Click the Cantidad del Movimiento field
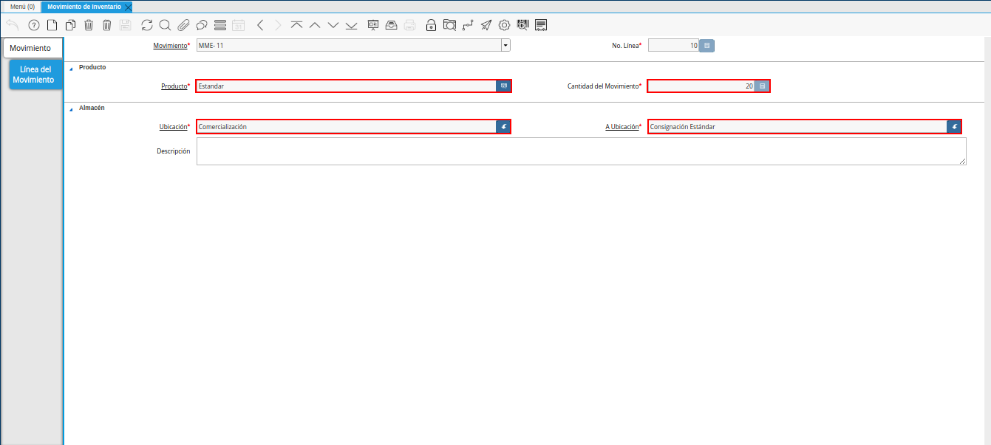 [x=701, y=86]
